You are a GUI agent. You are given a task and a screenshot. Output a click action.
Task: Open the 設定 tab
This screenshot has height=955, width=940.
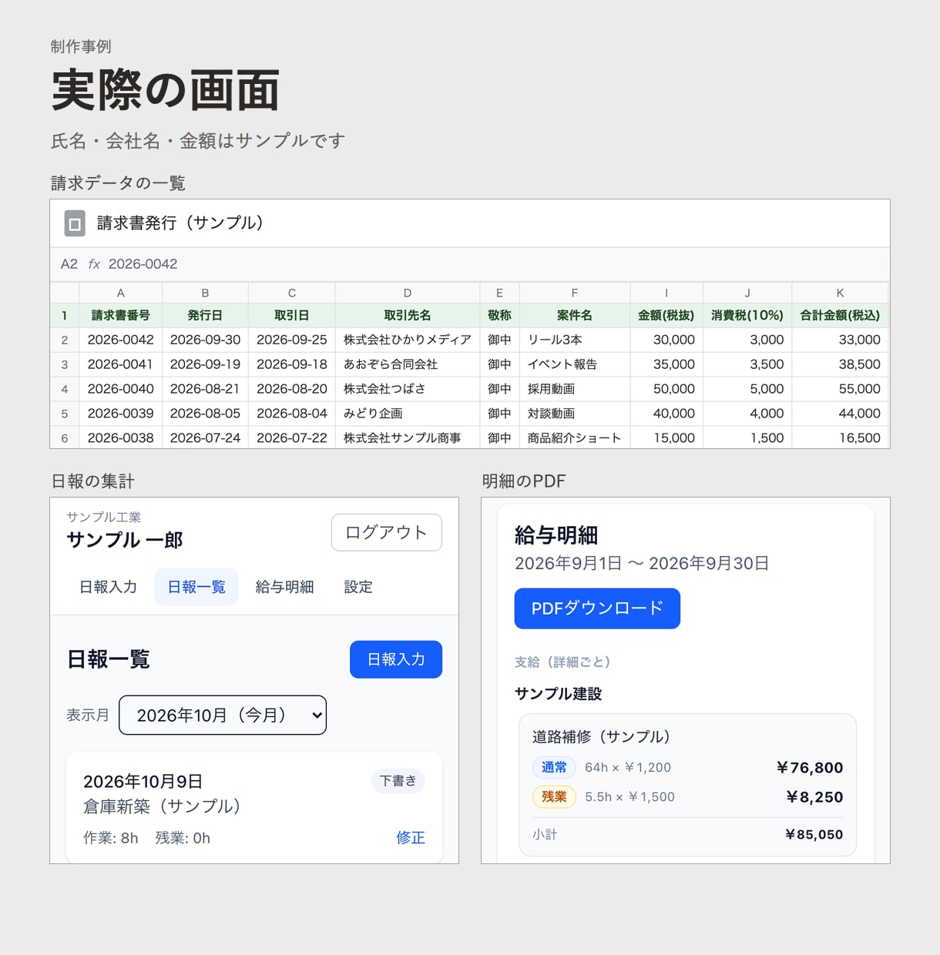358,587
